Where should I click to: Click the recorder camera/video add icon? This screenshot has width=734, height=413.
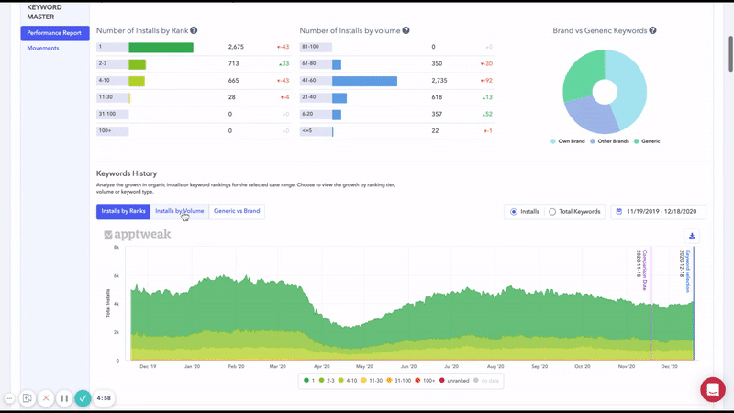28,398
